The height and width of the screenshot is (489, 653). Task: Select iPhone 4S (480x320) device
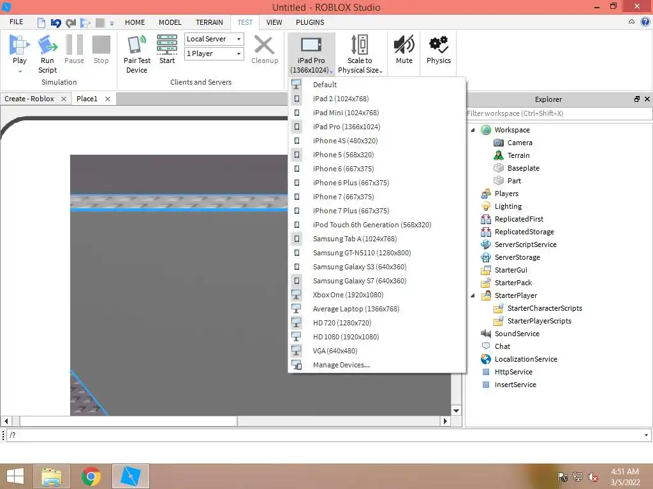point(376,141)
